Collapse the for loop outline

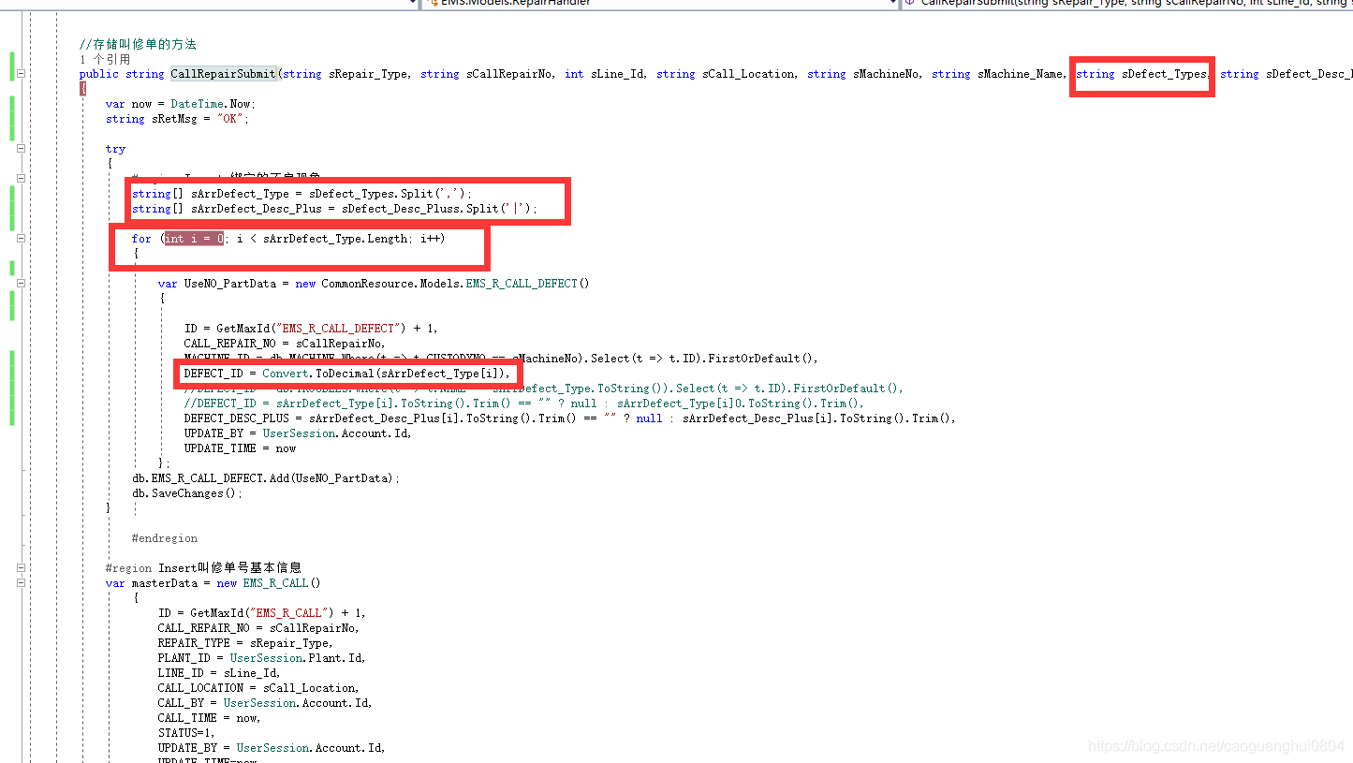point(21,239)
